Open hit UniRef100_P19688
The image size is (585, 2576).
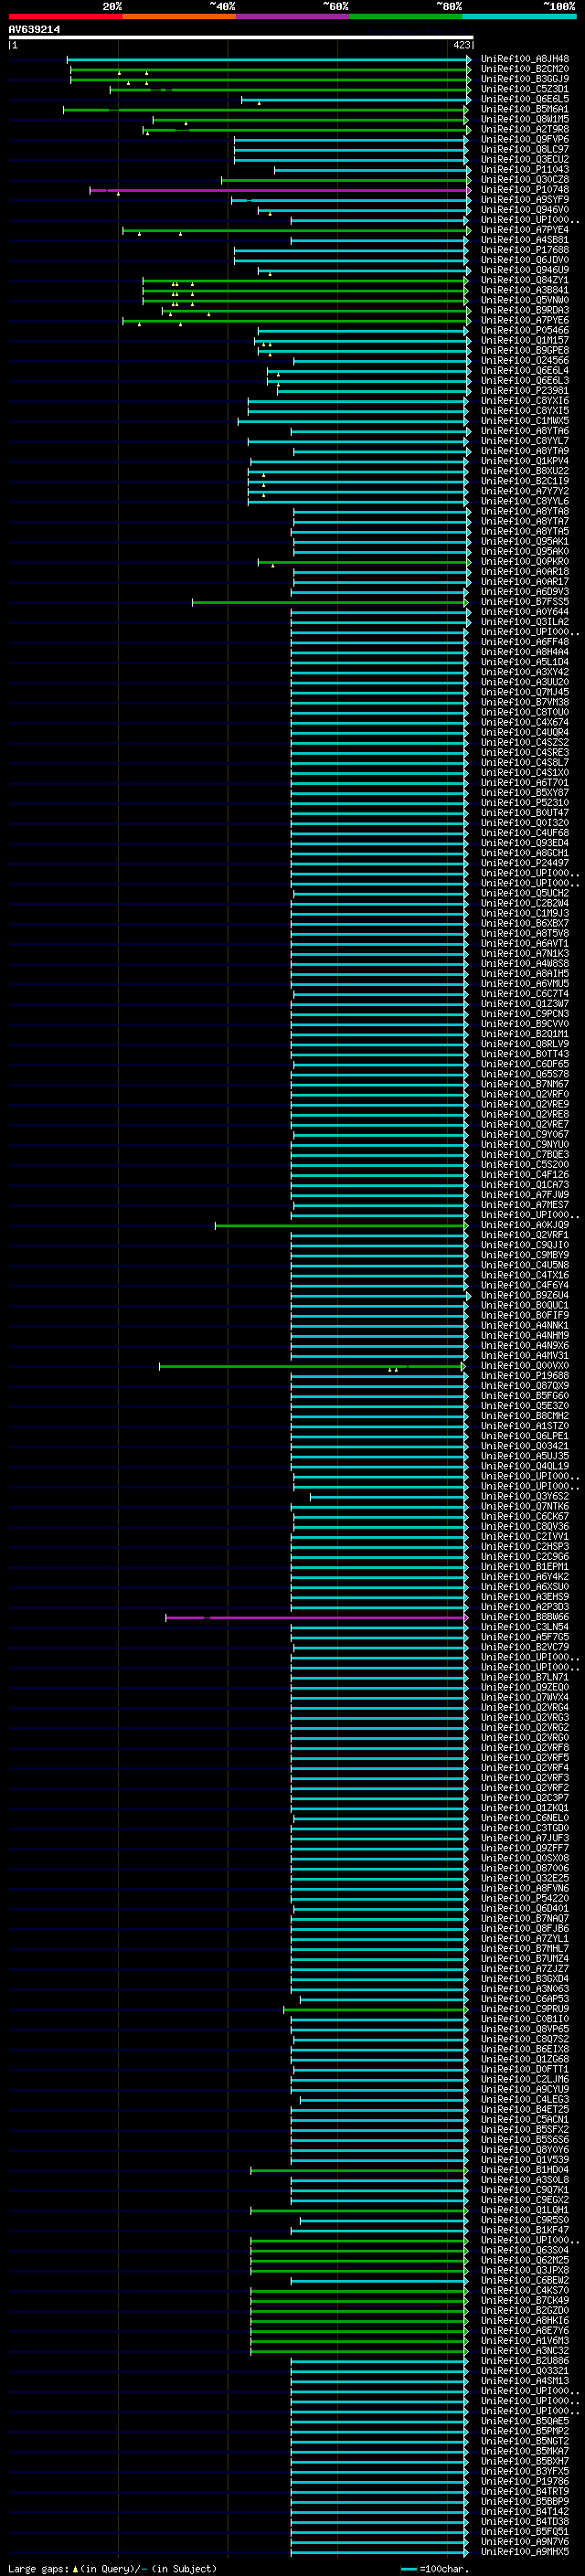(525, 1376)
